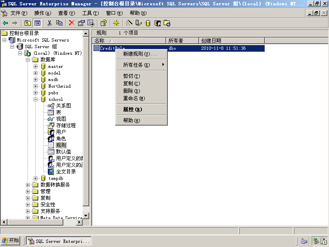This screenshot has width=329, height=247.
Task: Click the Up one level folder icon
Action: (x=28, y=23)
